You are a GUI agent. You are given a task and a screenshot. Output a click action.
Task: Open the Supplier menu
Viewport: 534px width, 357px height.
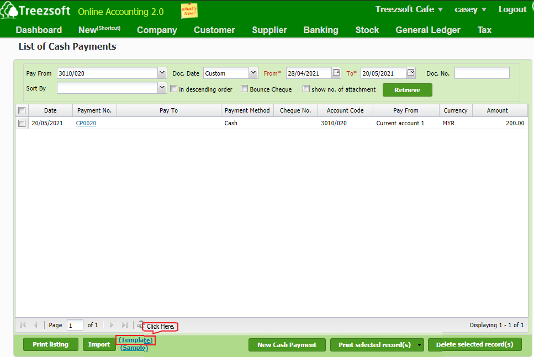pos(269,30)
